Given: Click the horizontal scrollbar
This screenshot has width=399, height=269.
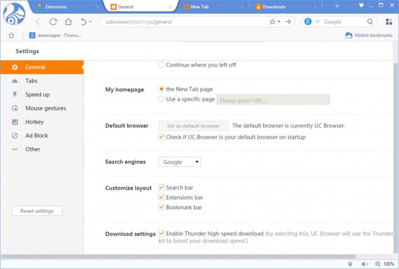Looking at the screenshot, I should tap(178, 256).
